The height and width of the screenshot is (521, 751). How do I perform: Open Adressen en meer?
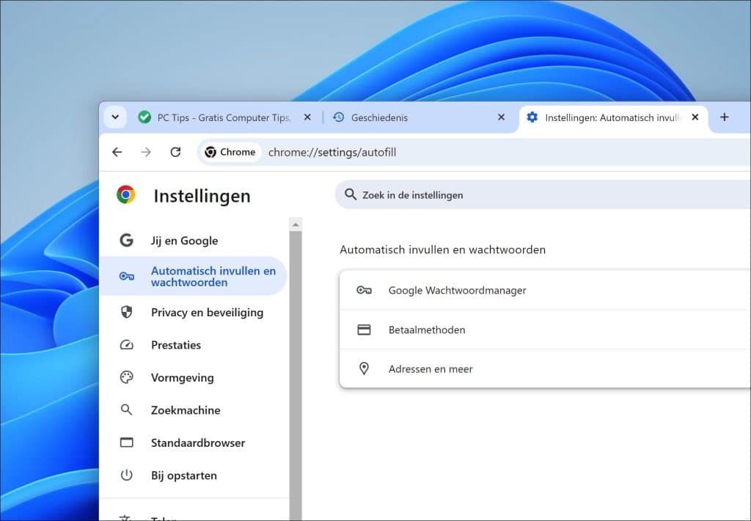[x=545, y=368]
